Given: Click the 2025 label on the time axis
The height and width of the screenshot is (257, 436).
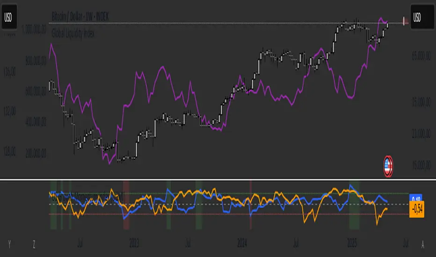Looking at the screenshot, I should point(352,243).
